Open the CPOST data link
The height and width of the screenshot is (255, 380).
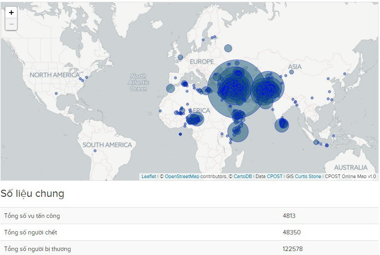pos(275,177)
